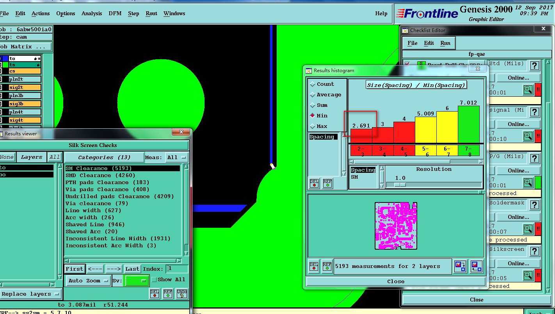The image size is (555, 314).
Task: Click REF icon under the Spacing list
Action: 327,183
